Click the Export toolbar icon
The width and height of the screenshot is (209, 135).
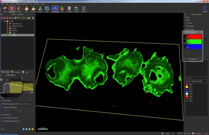40,9
